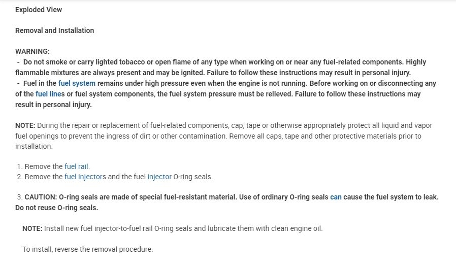Screen dimensions: 456x269
Task: Click the "can" link in the caution
Action: pyautogui.click(x=336, y=197)
